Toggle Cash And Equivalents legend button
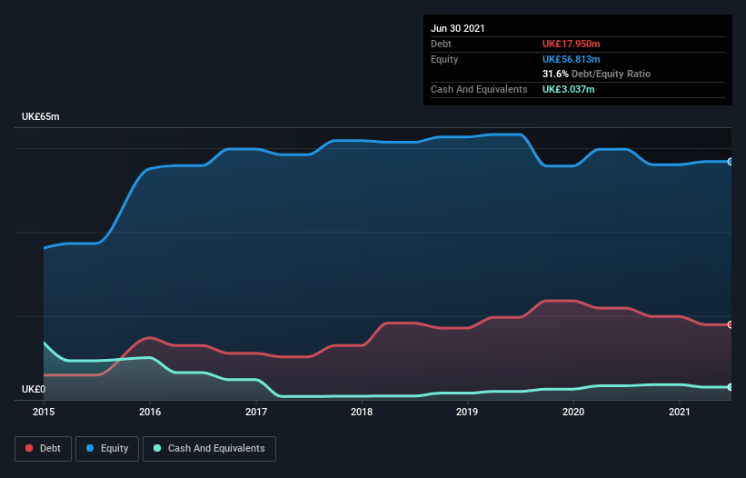Viewport: 746px width, 478px height. 209,449
